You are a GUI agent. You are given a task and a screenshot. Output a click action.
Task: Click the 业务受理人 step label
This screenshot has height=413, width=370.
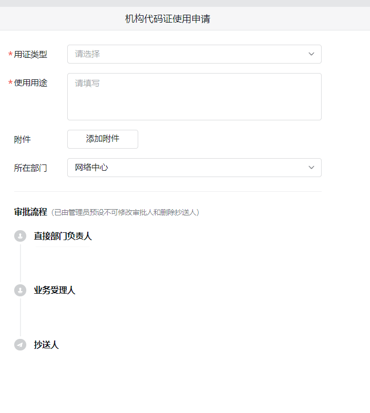(55, 290)
